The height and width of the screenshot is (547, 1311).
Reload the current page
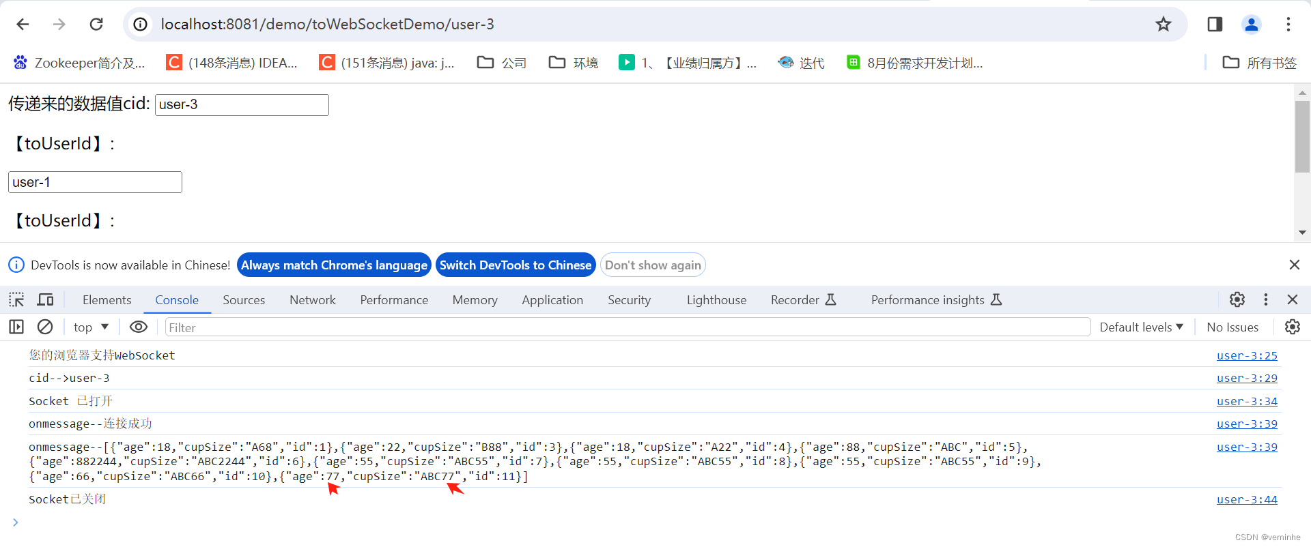pos(96,25)
